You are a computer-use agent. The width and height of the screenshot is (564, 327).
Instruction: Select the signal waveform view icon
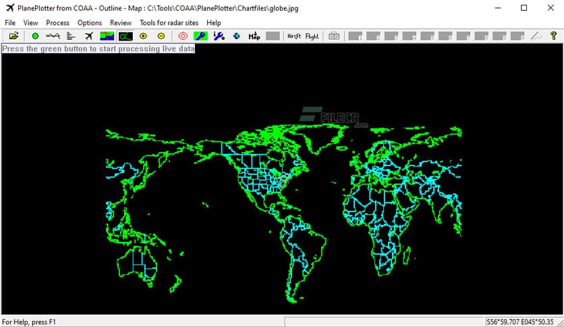pyautogui.click(x=53, y=36)
